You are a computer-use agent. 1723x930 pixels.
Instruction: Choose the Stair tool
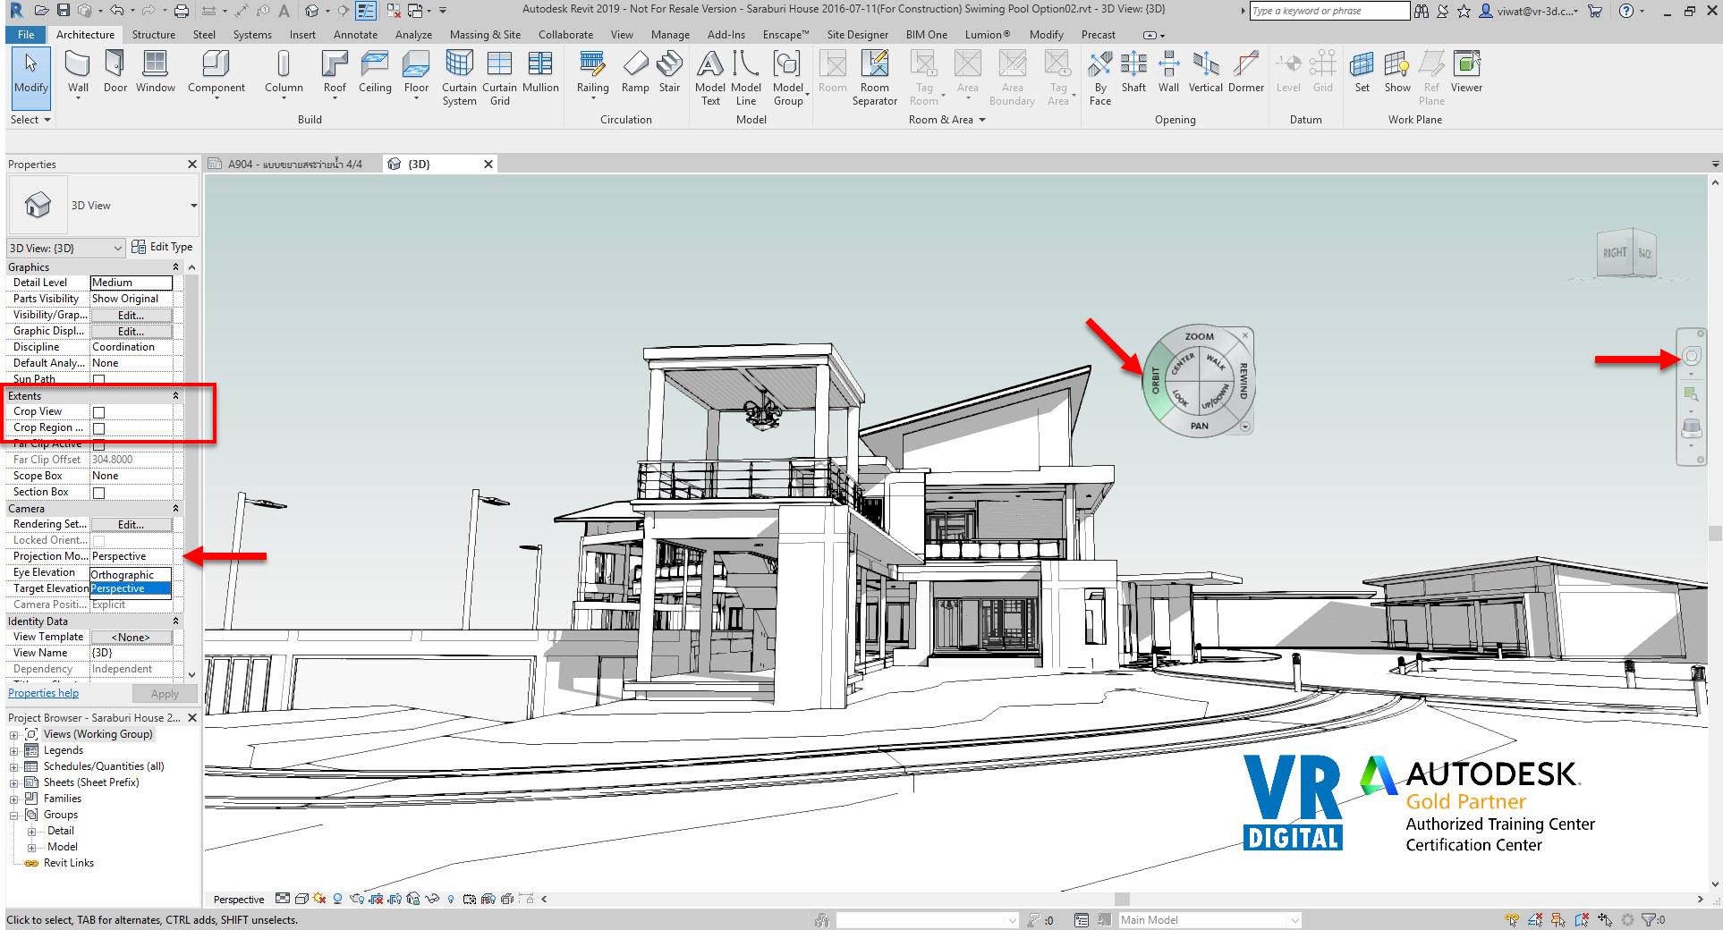[669, 72]
